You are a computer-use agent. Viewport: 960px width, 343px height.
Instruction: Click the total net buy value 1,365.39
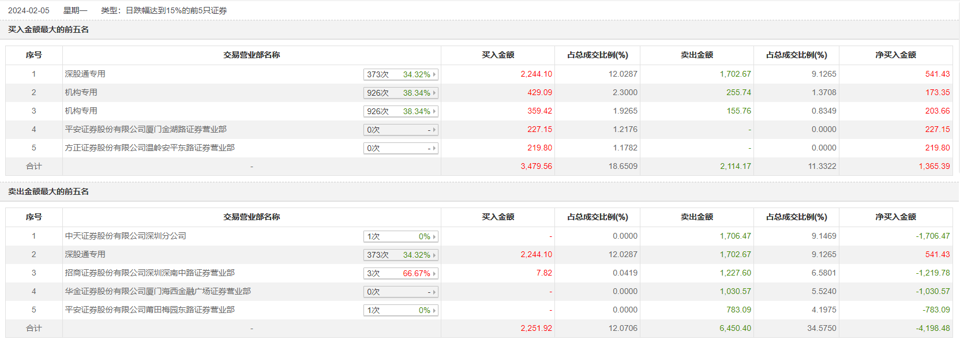[x=934, y=166]
